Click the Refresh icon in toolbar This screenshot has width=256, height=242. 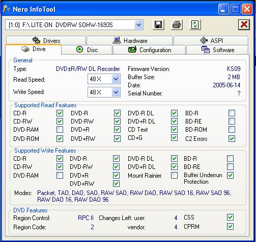pyautogui.click(x=195, y=25)
